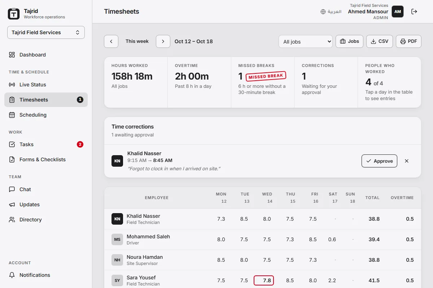Open Sara Yousef's highlighted Wednesday 7.8 entry

point(264,280)
